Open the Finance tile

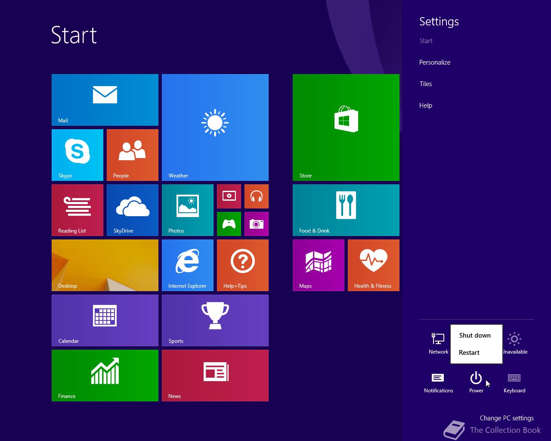coord(105,376)
